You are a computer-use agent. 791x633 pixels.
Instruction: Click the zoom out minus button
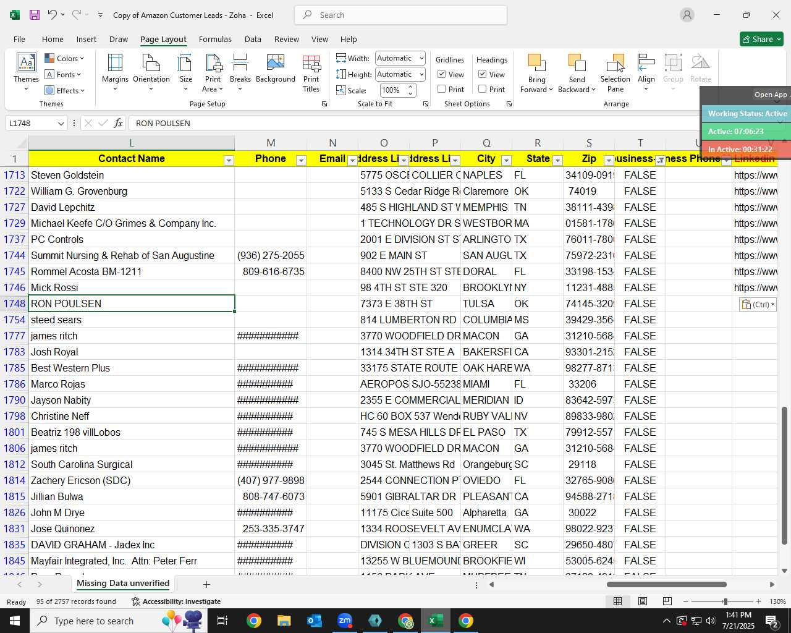click(685, 601)
